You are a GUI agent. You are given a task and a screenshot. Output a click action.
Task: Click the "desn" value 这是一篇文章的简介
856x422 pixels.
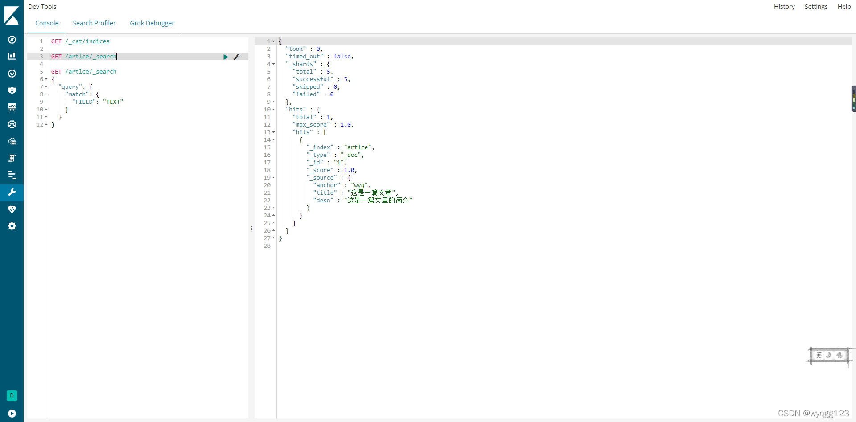tap(378, 201)
